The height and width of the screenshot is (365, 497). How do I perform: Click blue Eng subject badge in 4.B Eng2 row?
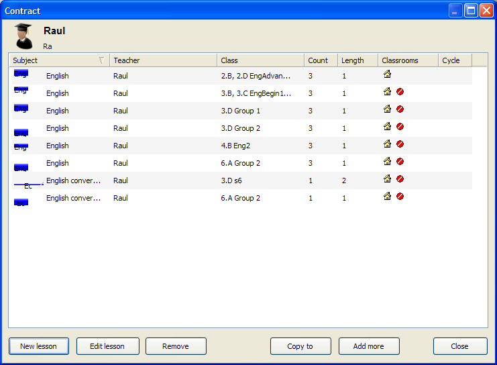point(21,146)
